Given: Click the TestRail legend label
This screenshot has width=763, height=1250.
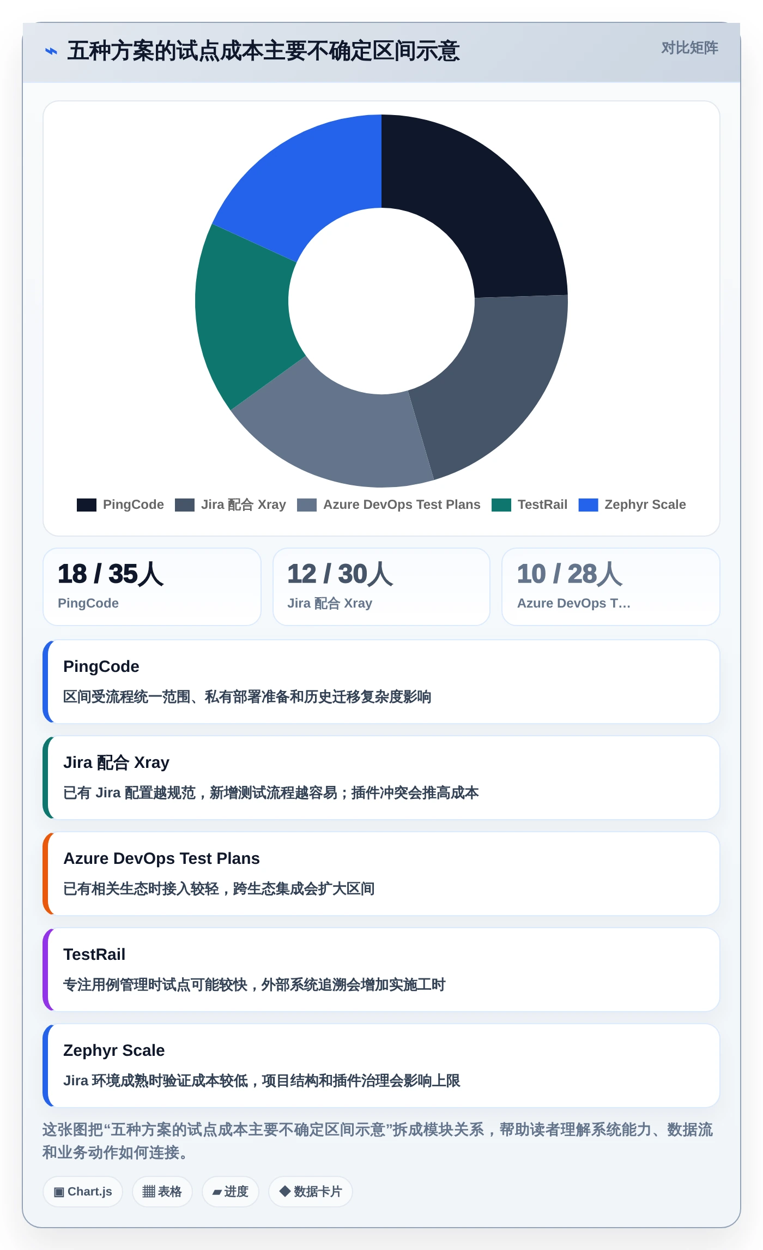Looking at the screenshot, I should (x=542, y=504).
